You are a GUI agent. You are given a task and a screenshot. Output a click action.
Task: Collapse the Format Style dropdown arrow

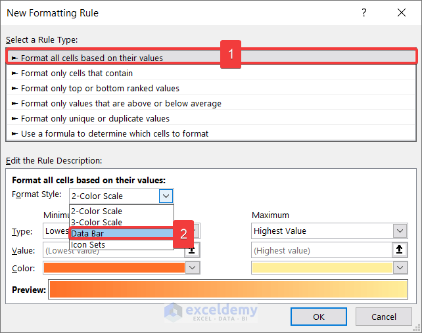click(x=166, y=196)
